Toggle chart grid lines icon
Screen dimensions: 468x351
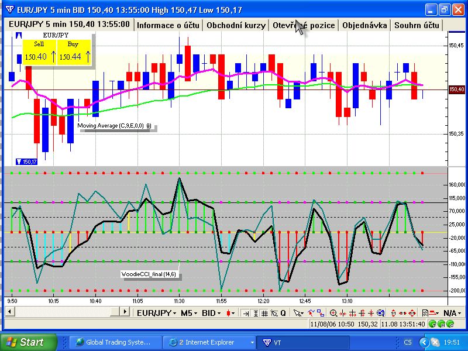click(x=264, y=314)
